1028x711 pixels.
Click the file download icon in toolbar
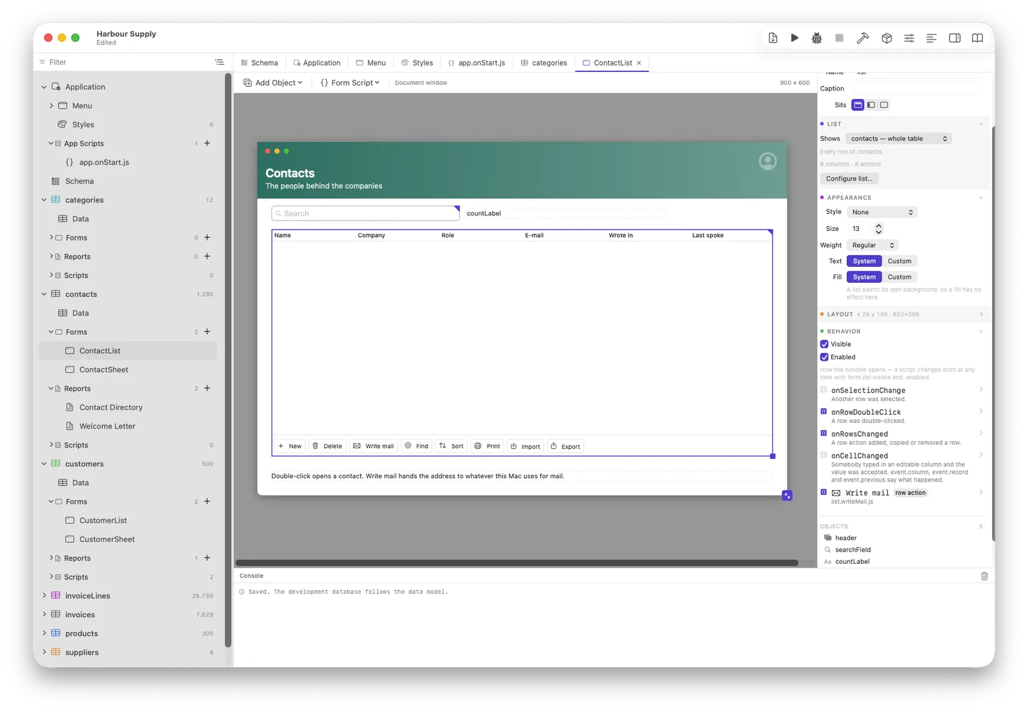coord(773,38)
